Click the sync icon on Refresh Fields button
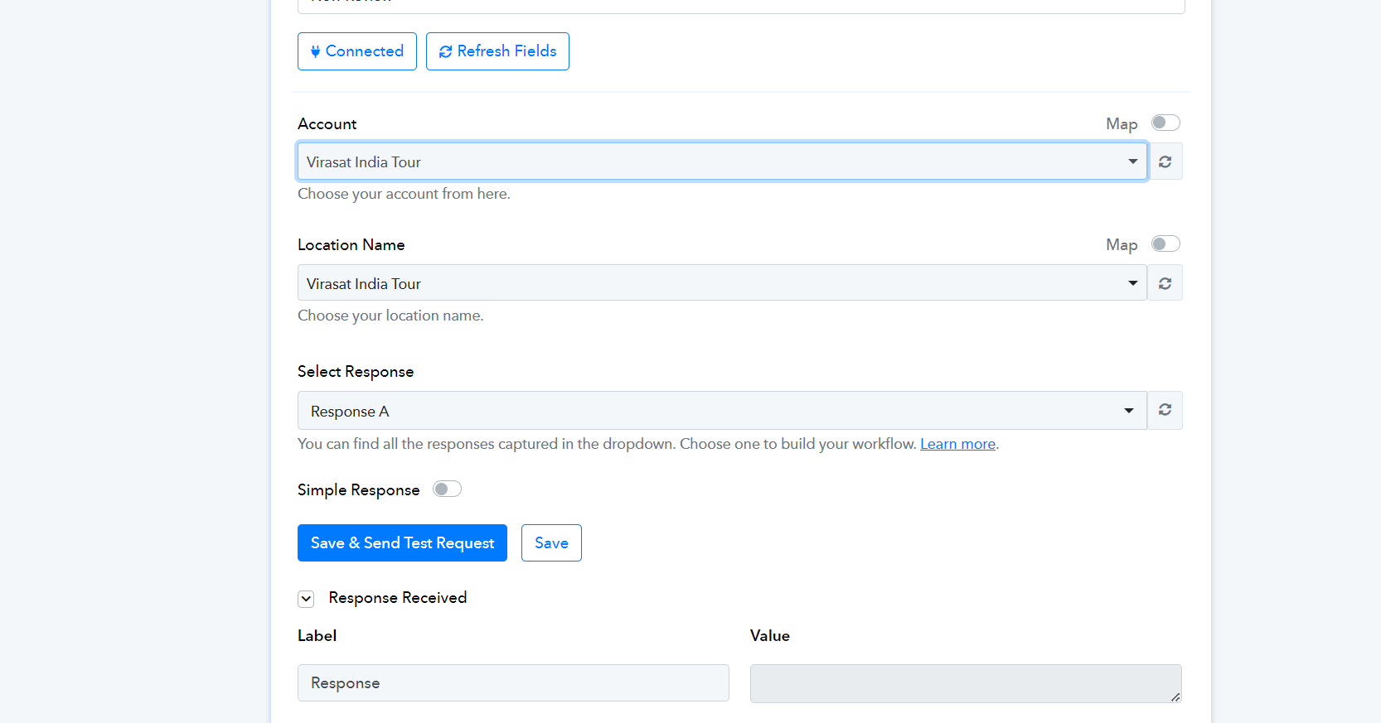The height and width of the screenshot is (723, 1381). (x=445, y=51)
